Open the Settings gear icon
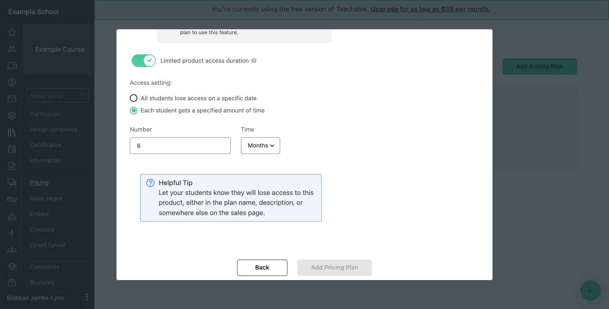The image size is (609, 309). tap(12, 116)
